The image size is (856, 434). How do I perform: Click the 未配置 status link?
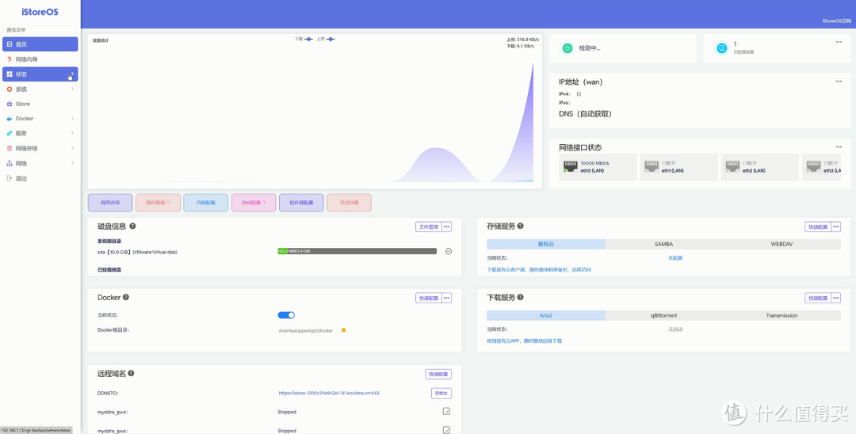pyautogui.click(x=675, y=258)
